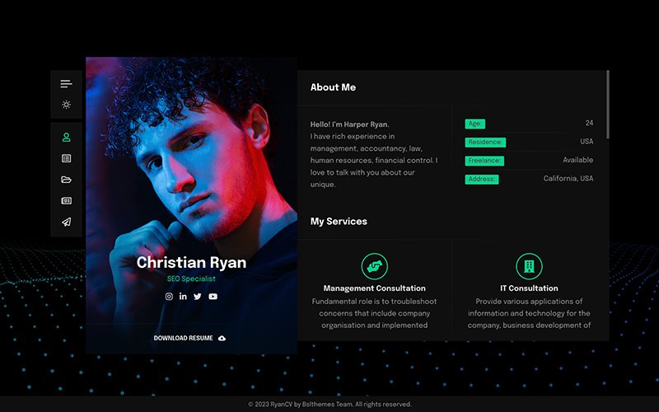Image resolution: width=659 pixels, height=412 pixels.
Task: Open the Resume list icon in sidebar
Action: point(66,158)
